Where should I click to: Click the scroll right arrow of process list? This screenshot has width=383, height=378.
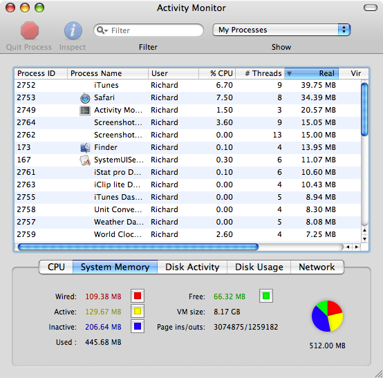click(357, 247)
